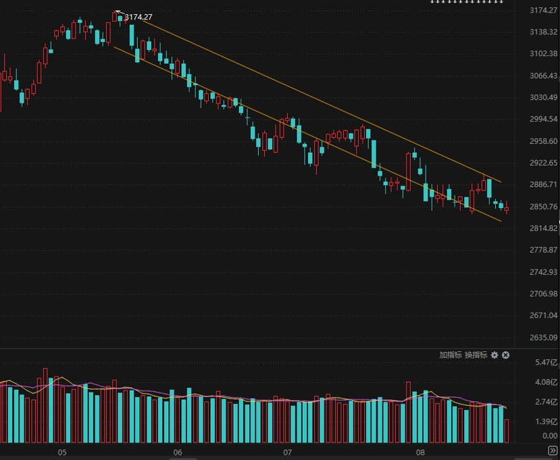This screenshot has height=460, width=560.
Task: Select the latest candlestick at the chart's right end
Action: (507, 209)
